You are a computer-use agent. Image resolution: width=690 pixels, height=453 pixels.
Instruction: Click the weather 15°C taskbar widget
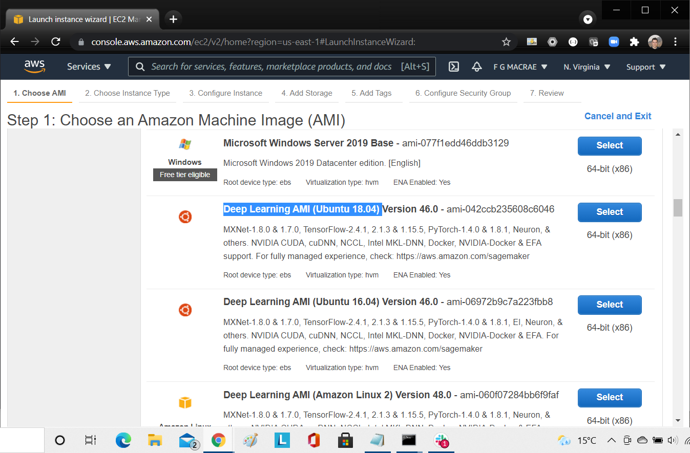click(x=577, y=440)
